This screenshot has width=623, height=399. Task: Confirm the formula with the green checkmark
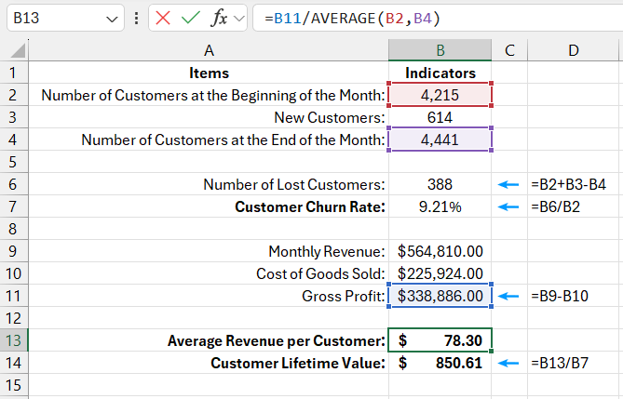click(190, 18)
